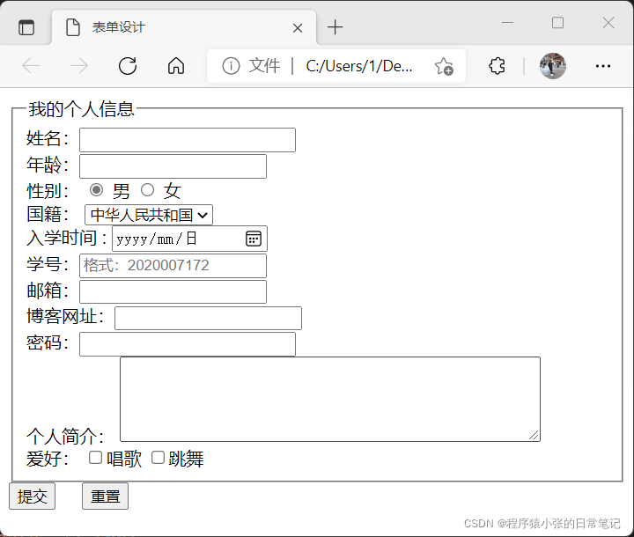
Task: Click the 性别 label text
Action: (x=48, y=191)
